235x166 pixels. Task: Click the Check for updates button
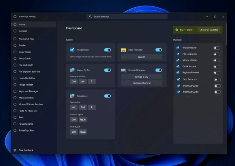coord(209,30)
